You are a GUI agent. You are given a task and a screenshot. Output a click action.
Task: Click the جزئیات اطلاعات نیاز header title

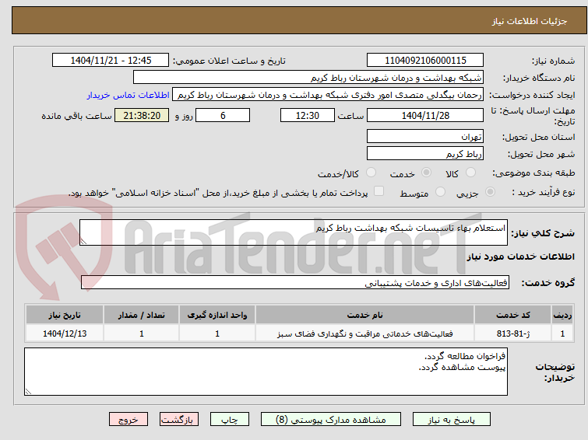coord(529,21)
